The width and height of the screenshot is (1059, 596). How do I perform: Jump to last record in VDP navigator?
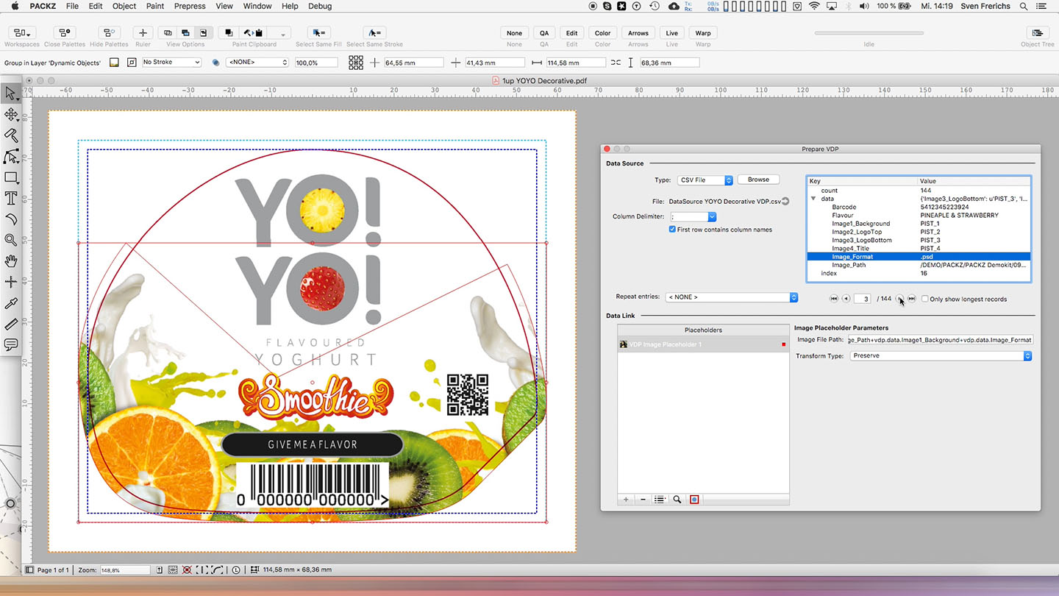(x=912, y=299)
